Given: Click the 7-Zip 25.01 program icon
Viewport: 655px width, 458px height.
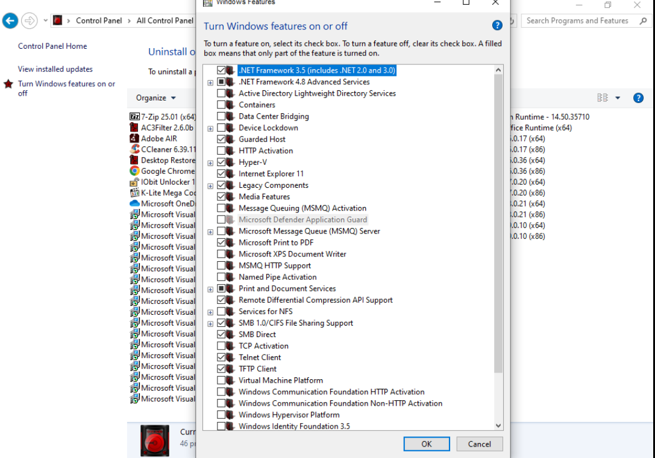Looking at the screenshot, I should 134,117.
